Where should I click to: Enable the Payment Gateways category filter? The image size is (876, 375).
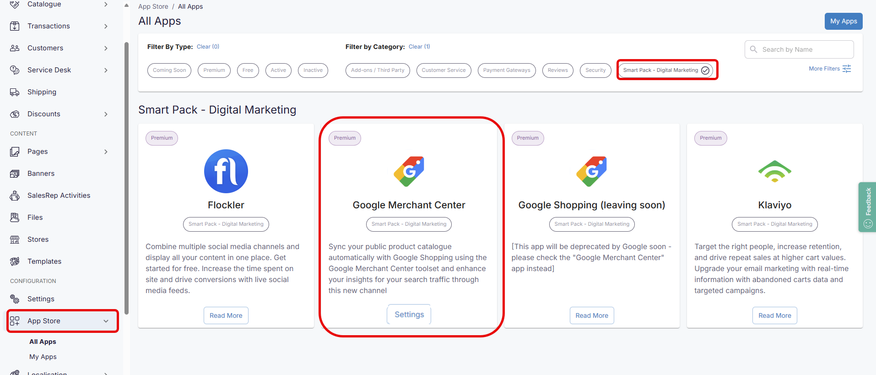pyautogui.click(x=506, y=71)
